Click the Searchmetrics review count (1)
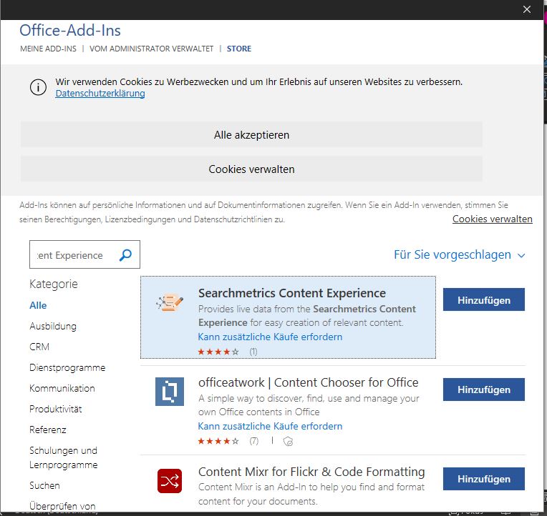This screenshot has width=547, height=516. 253,352
